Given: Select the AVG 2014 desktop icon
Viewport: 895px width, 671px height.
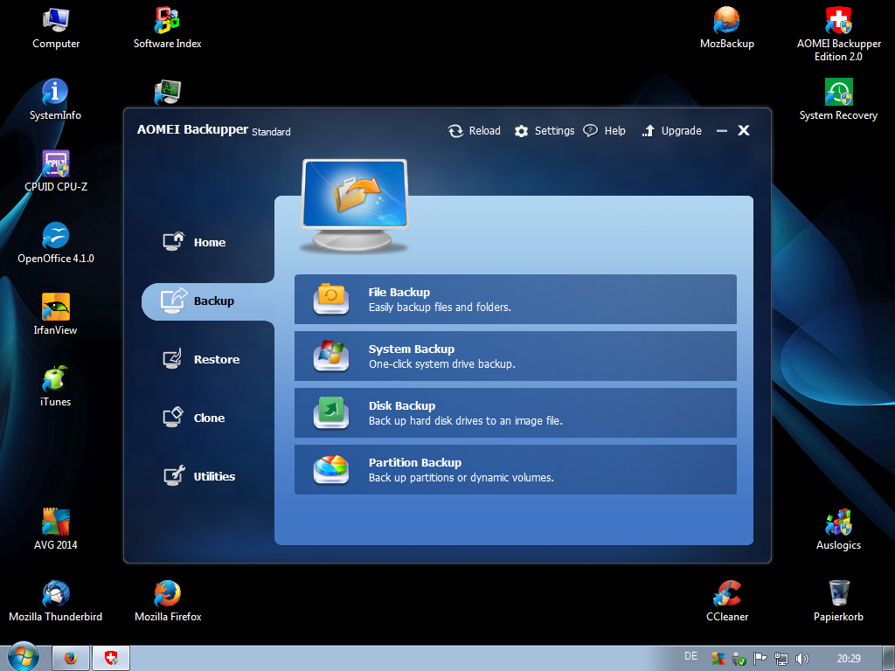Looking at the screenshot, I should (x=55, y=529).
